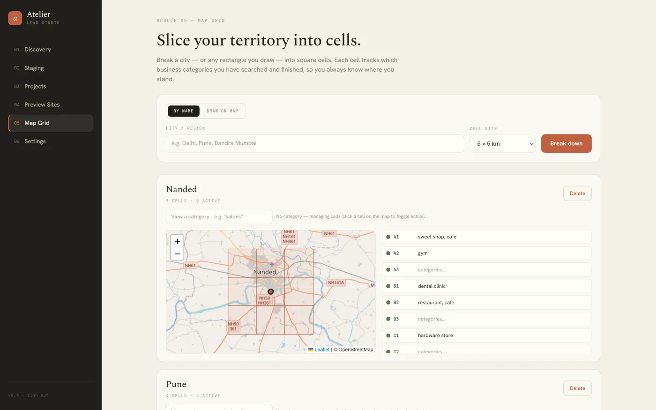Toggle green status dot for cell C1

(388, 335)
